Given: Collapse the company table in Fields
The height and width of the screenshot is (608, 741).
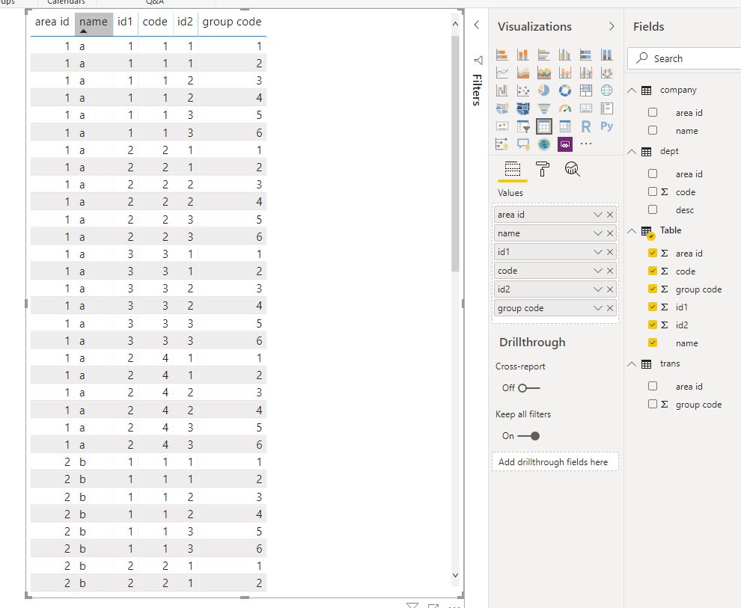Looking at the screenshot, I should tap(632, 90).
